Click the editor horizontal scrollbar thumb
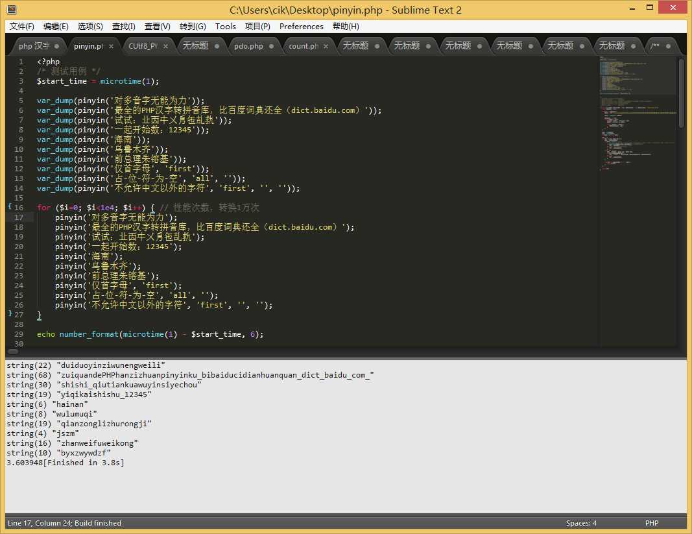 point(13,352)
